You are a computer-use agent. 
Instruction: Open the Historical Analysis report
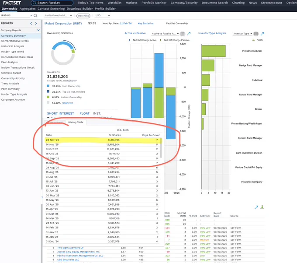(x=13, y=46)
